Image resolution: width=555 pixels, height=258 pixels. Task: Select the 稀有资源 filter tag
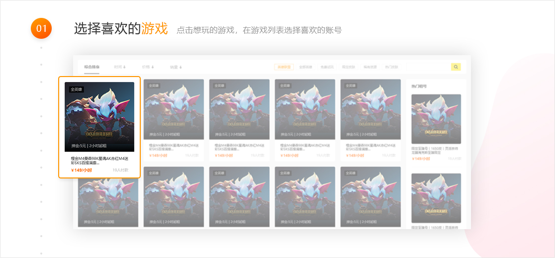(x=370, y=67)
